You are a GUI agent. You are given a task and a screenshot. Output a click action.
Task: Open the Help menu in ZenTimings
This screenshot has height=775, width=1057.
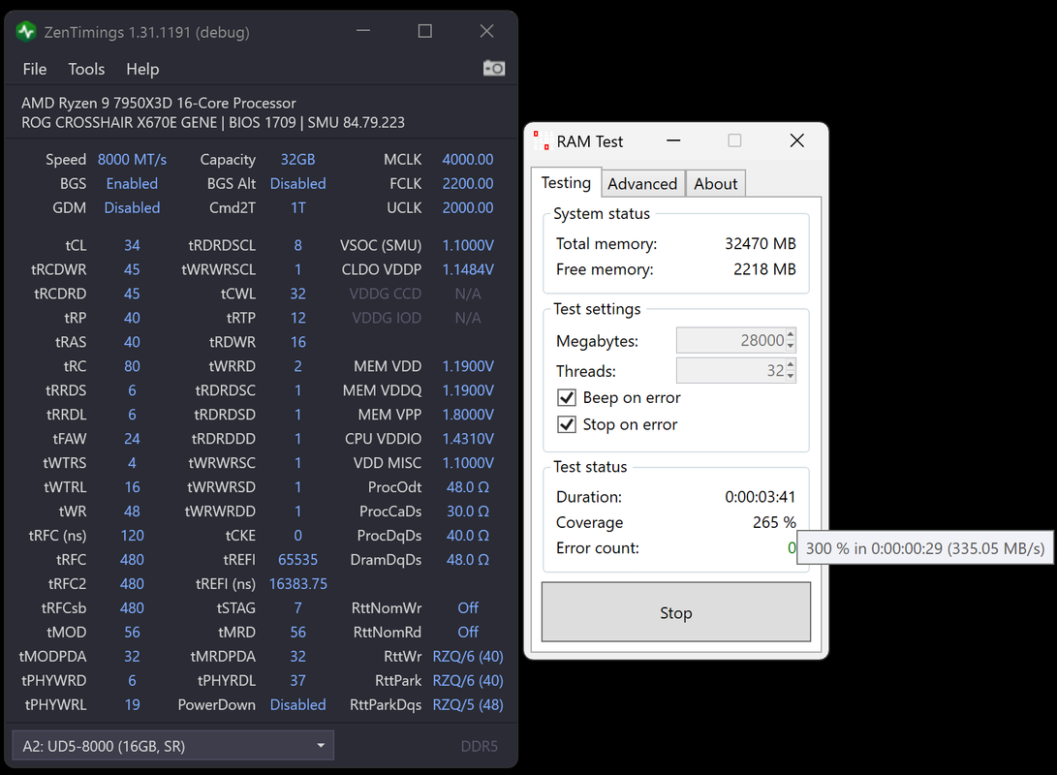pos(142,69)
